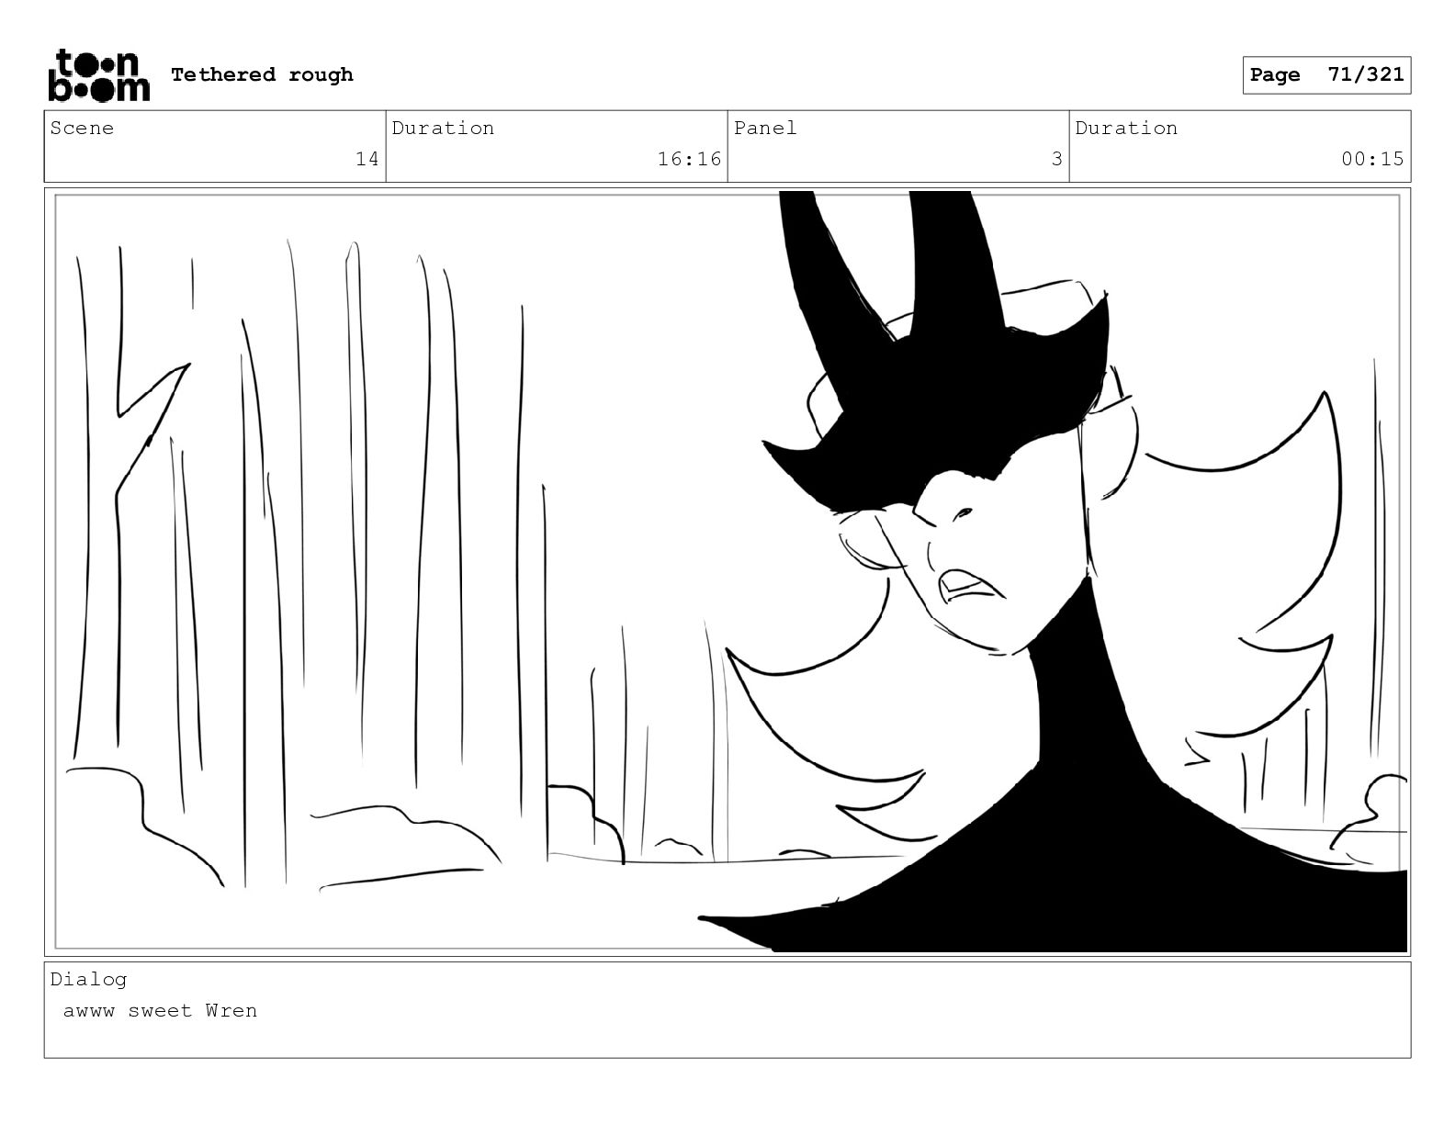Select the 'Tethered rough' project title
This screenshot has width=1455, height=1124.
point(262,74)
